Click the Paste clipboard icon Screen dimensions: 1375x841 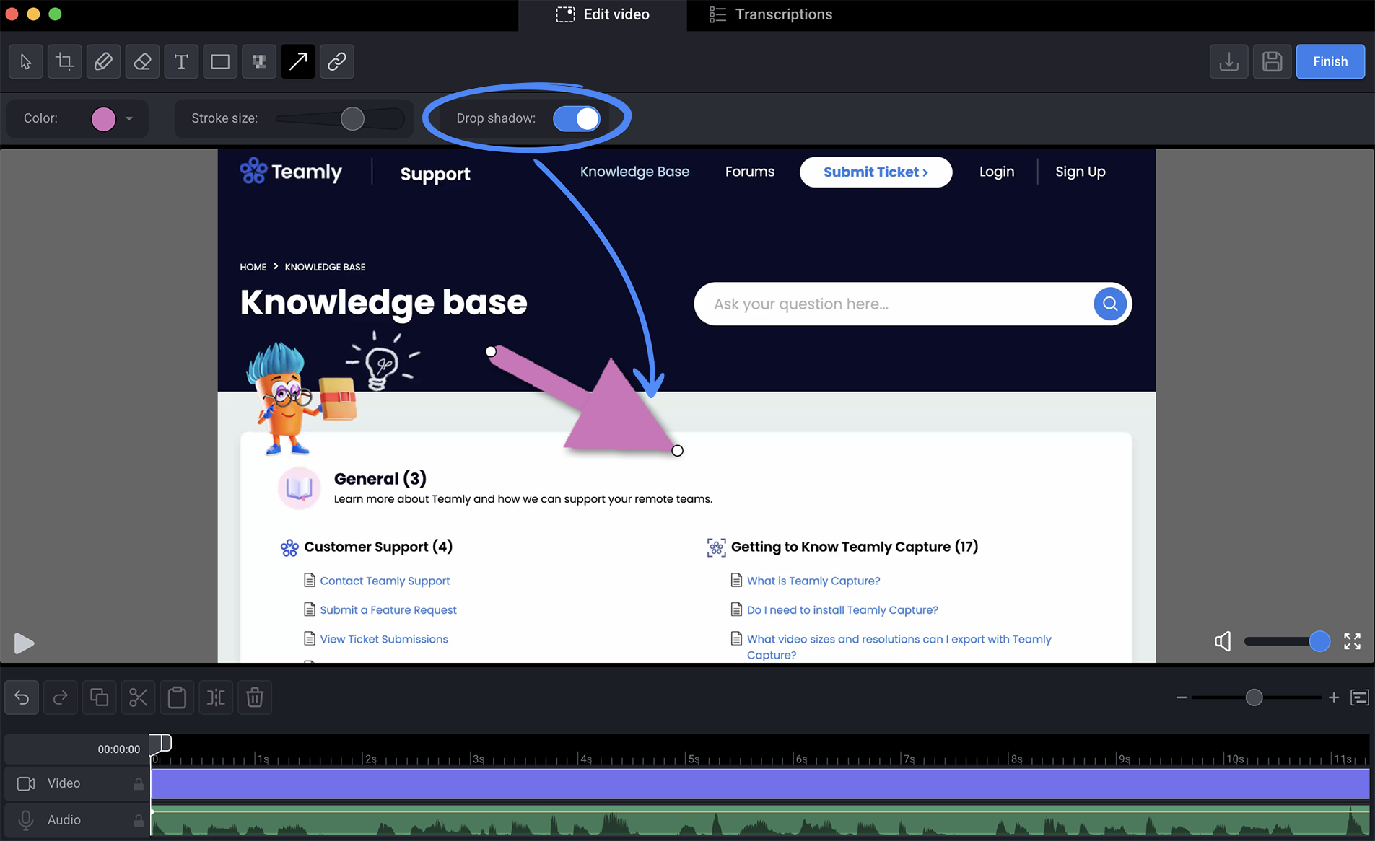[x=177, y=697]
